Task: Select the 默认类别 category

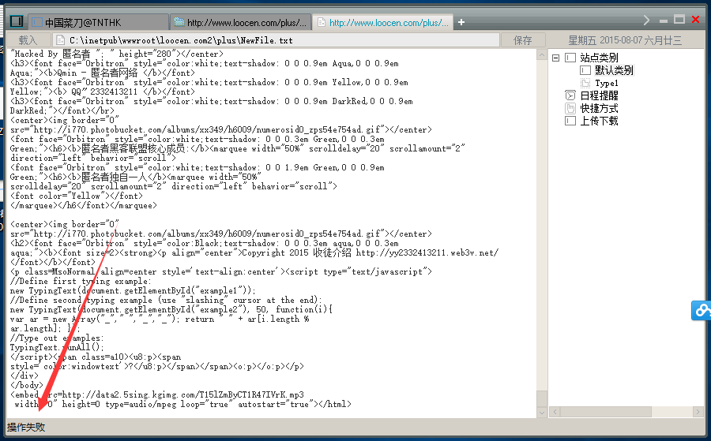Action: (614, 70)
